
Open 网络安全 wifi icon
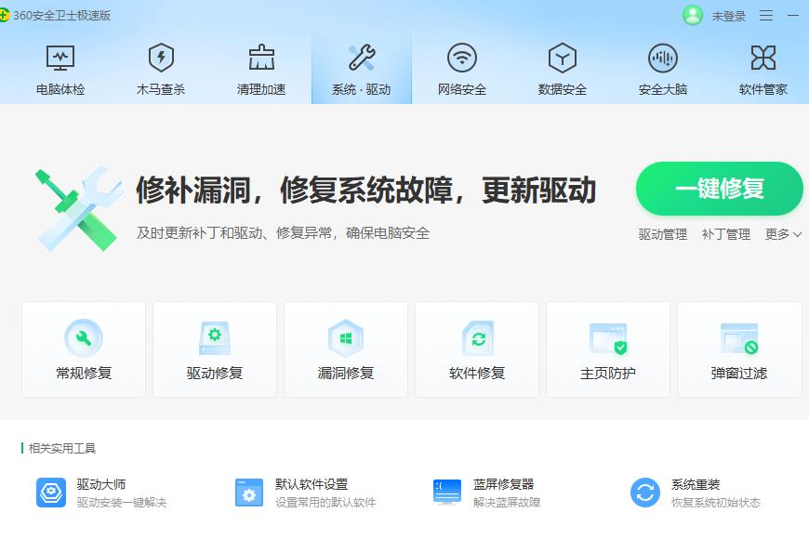pos(462,58)
